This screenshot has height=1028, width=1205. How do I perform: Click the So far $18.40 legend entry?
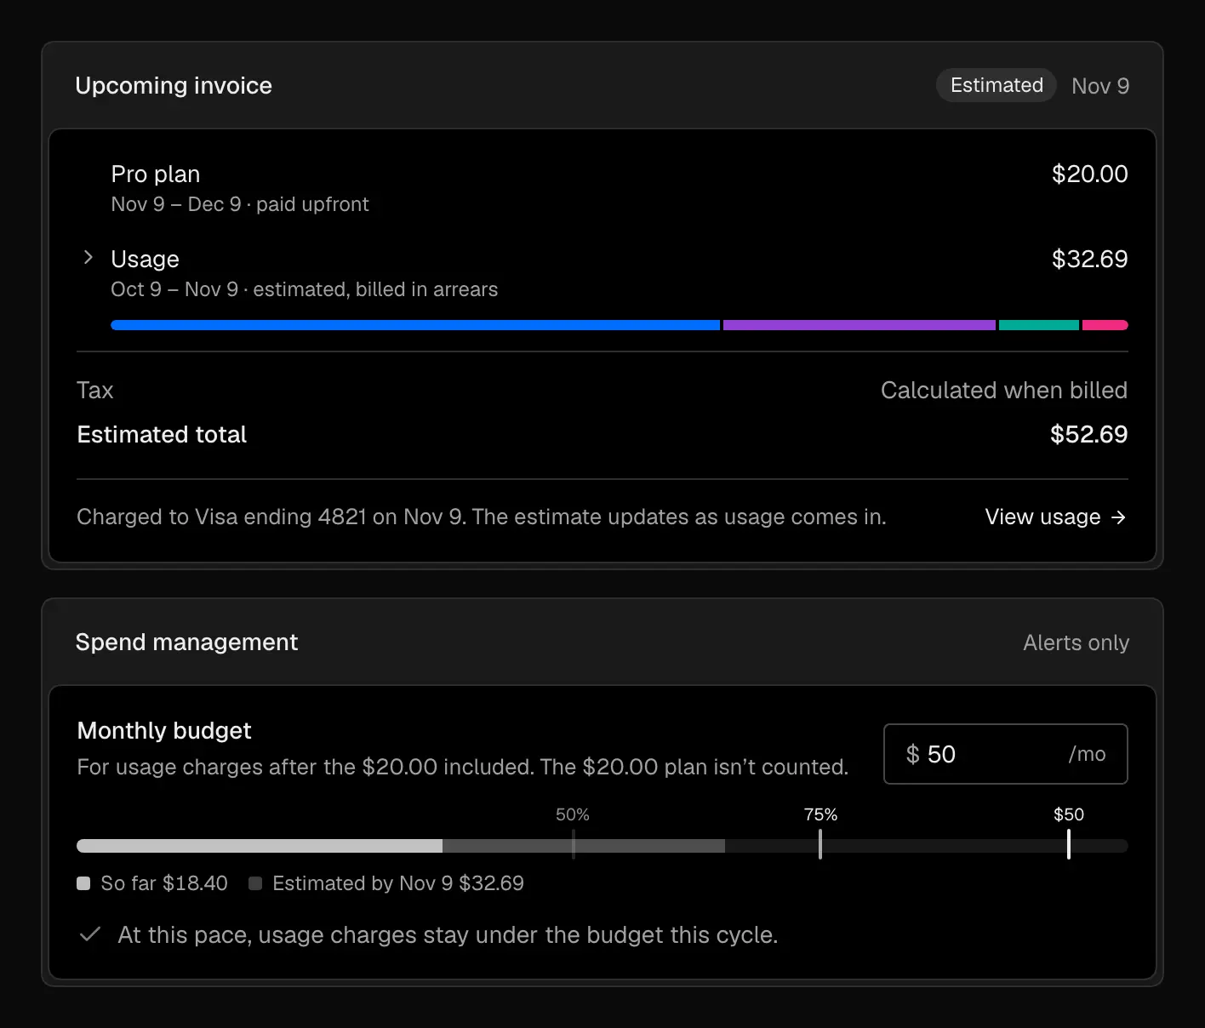[152, 883]
